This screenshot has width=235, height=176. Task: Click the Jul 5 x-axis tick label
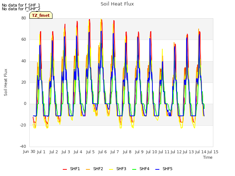tap(90, 152)
